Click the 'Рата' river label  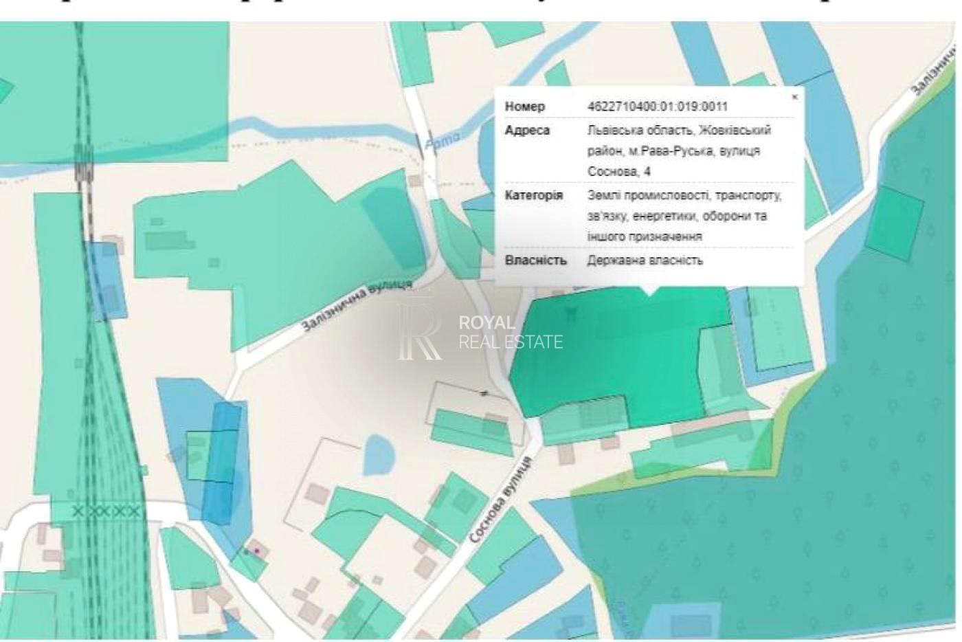[440, 142]
